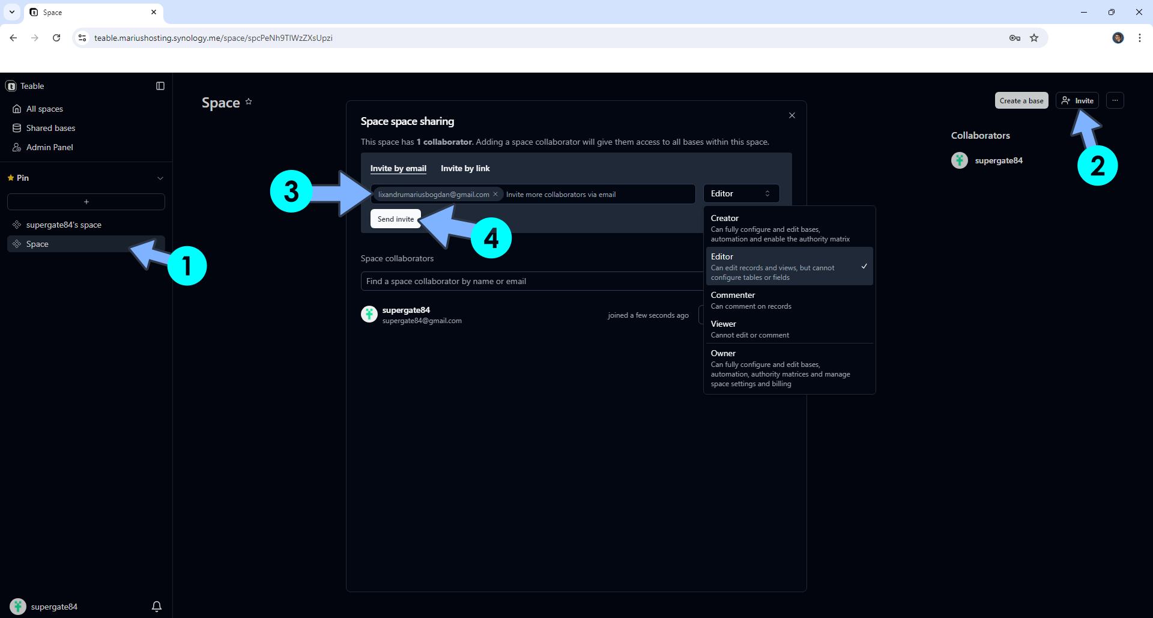Choose Commenter role option
Screen dimensions: 1153x618
pyautogui.click(x=789, y=300)
